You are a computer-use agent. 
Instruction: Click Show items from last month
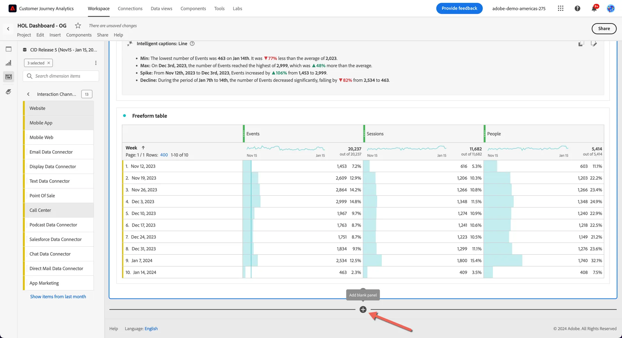point(58,296)
